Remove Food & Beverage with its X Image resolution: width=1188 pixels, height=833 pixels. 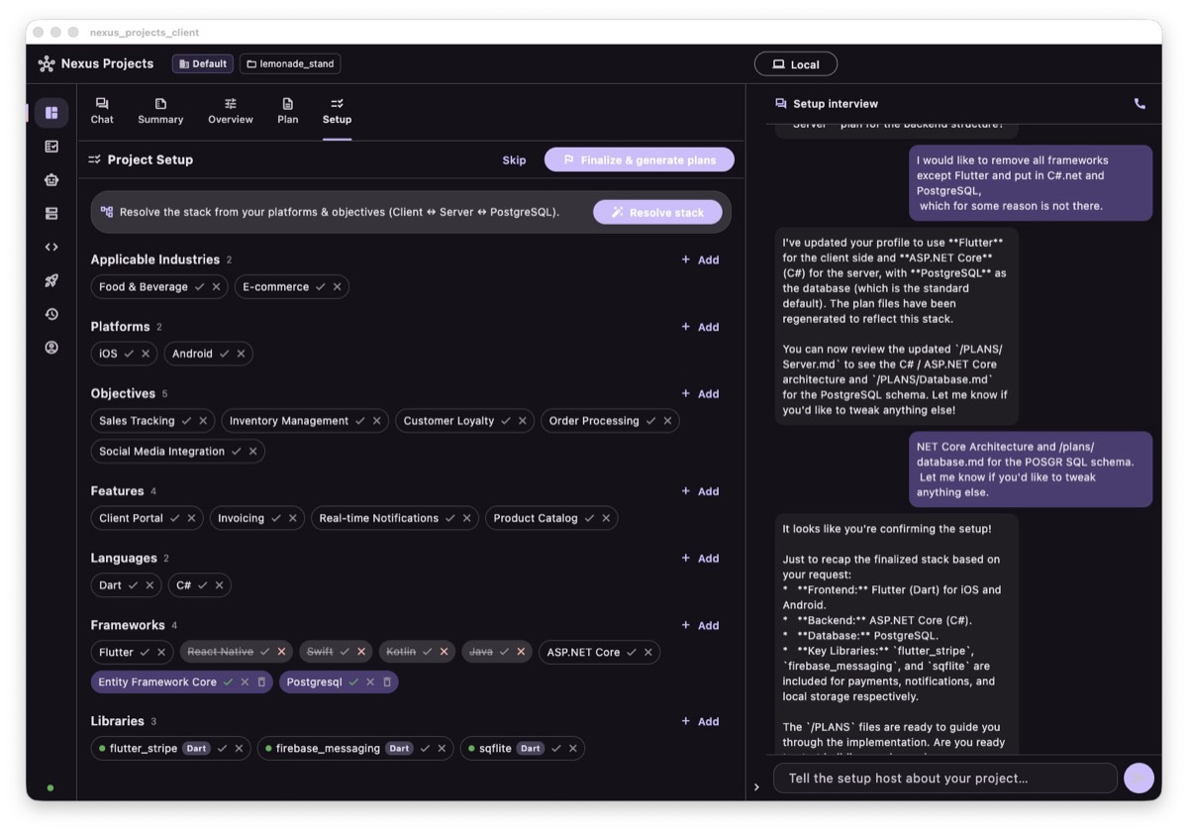coord(216,287)
